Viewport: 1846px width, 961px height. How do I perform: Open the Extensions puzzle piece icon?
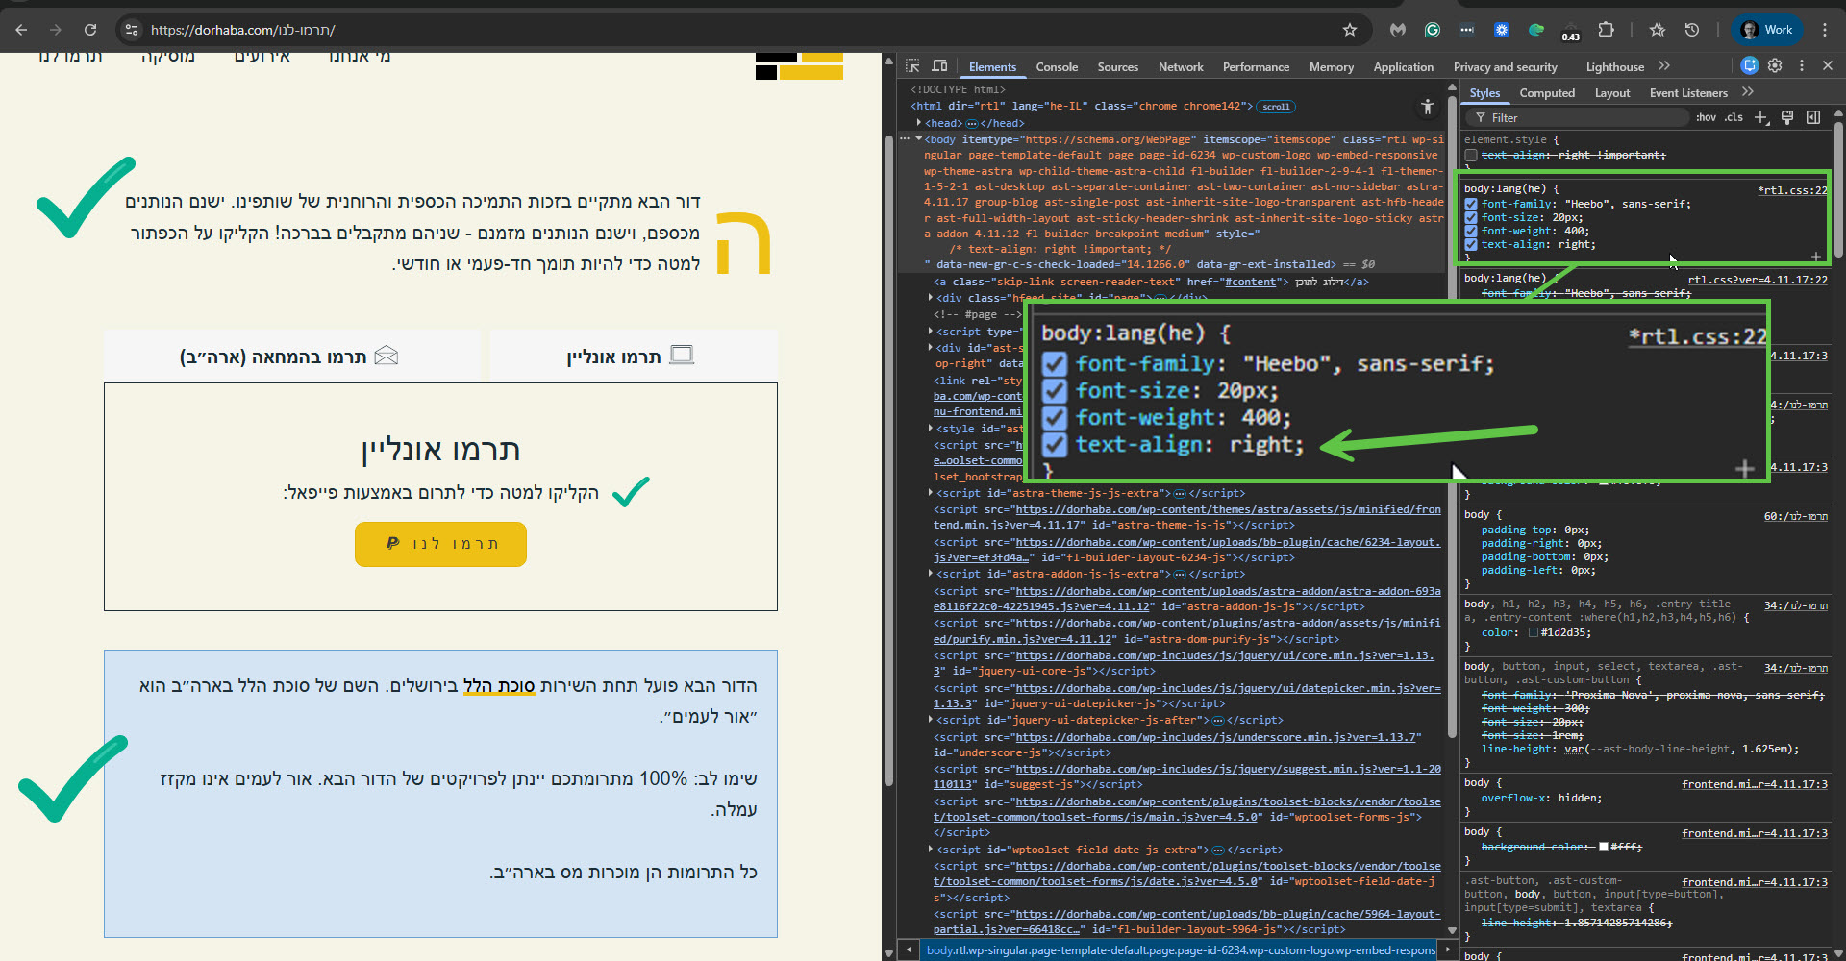pos(1606,30)
